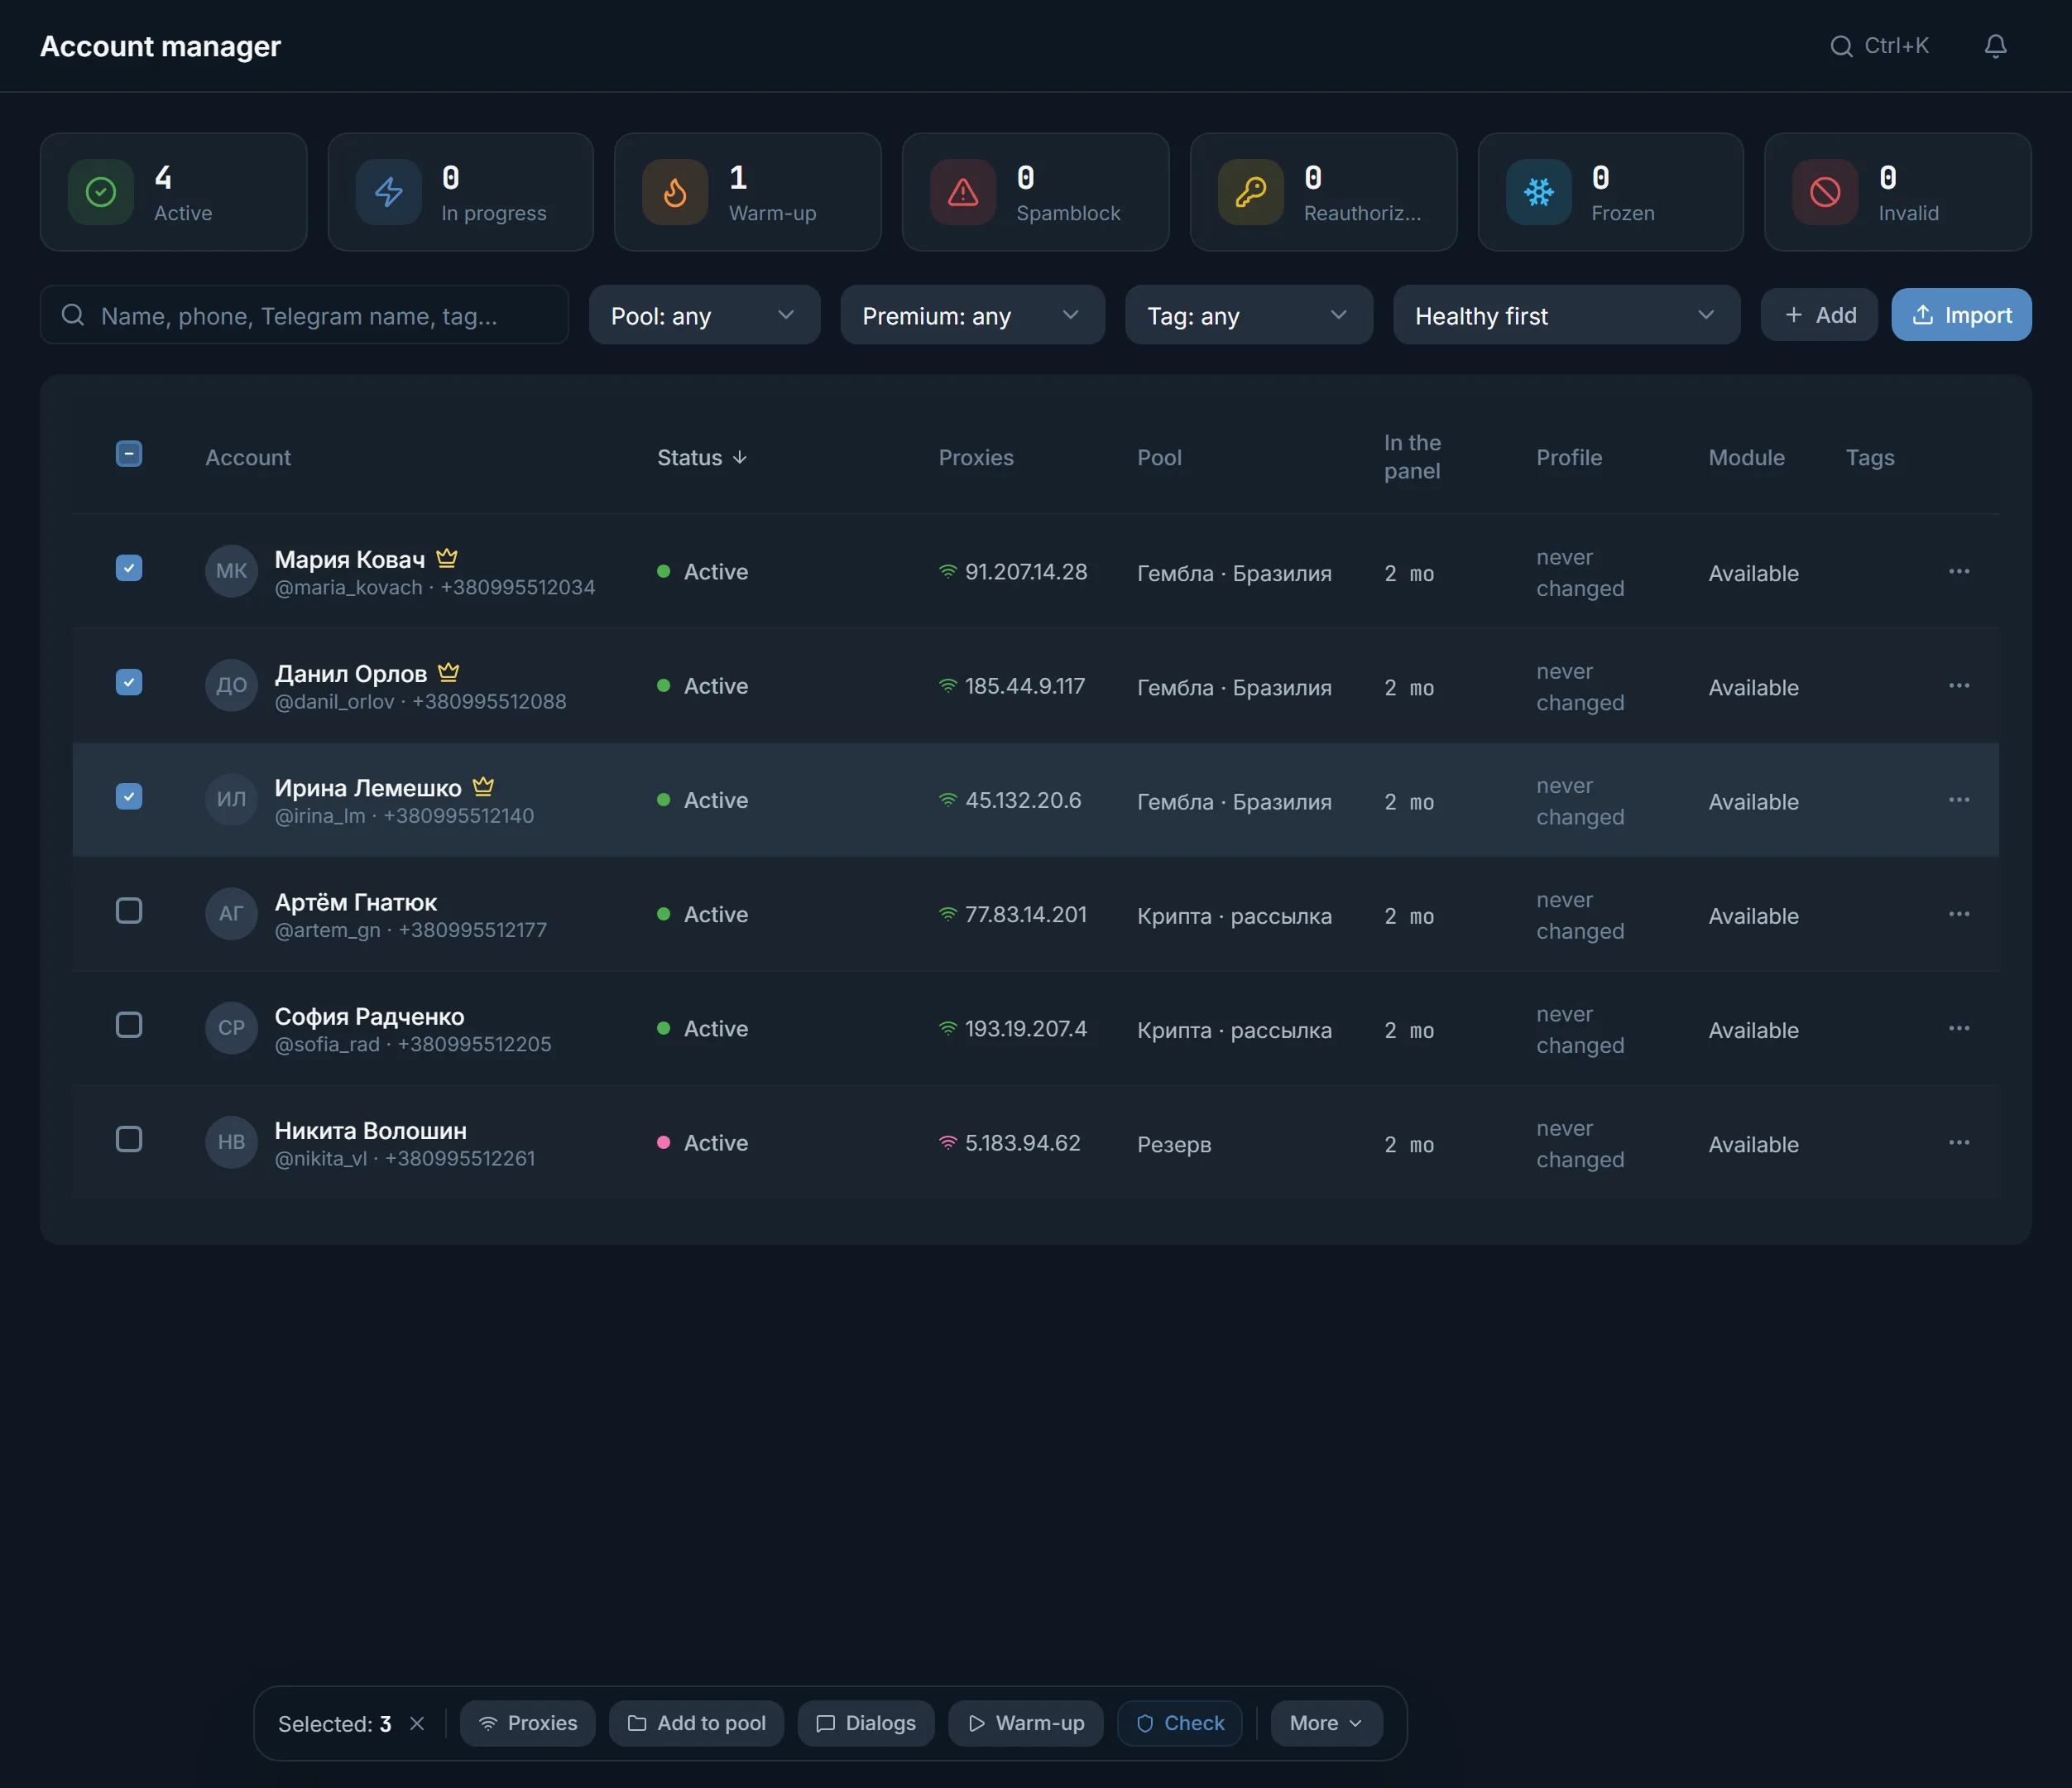Open row menu for София Радченко
Image resolution: width=2072 pixels, height=1788 pixels.
(x=1959, y=1027)
